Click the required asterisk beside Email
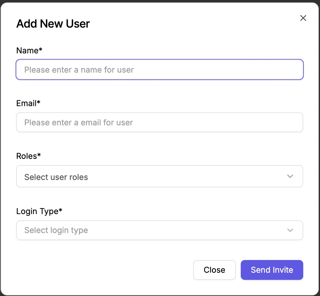Viewport: 320px width, 296px height. tap(38, 102)
